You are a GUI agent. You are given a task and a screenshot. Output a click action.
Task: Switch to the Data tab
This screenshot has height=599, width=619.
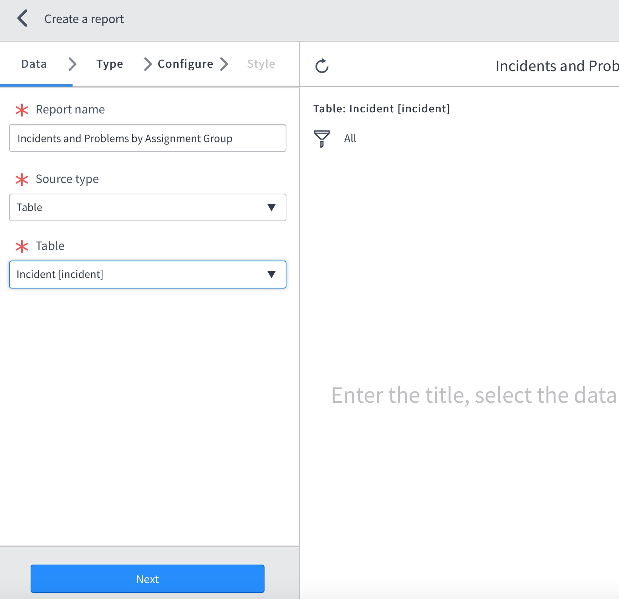34,64
